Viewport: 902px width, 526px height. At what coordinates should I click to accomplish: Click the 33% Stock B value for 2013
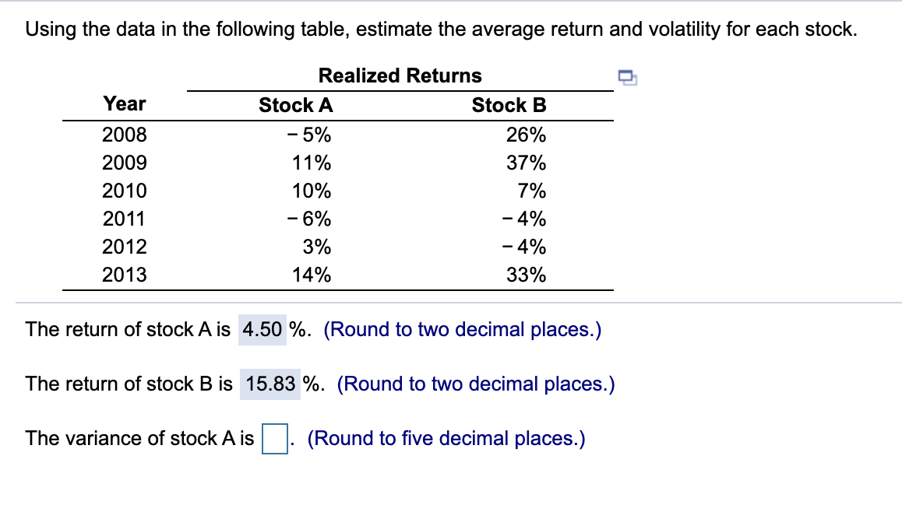(x=527, y=275)
